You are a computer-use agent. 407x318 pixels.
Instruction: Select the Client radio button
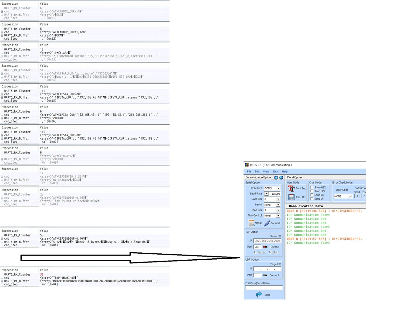point(270,252)
